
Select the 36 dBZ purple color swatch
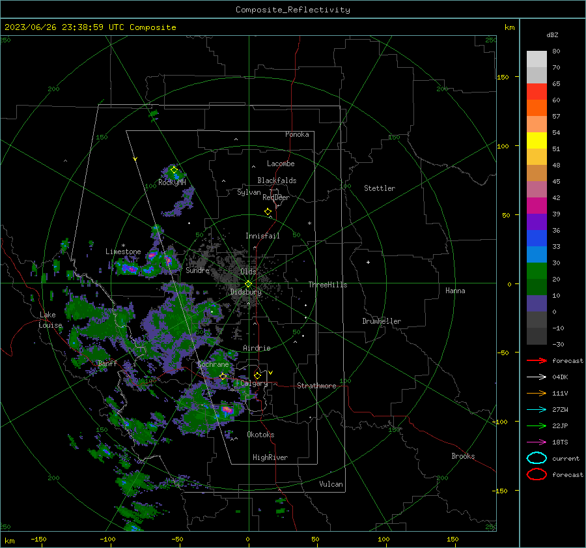537,222
